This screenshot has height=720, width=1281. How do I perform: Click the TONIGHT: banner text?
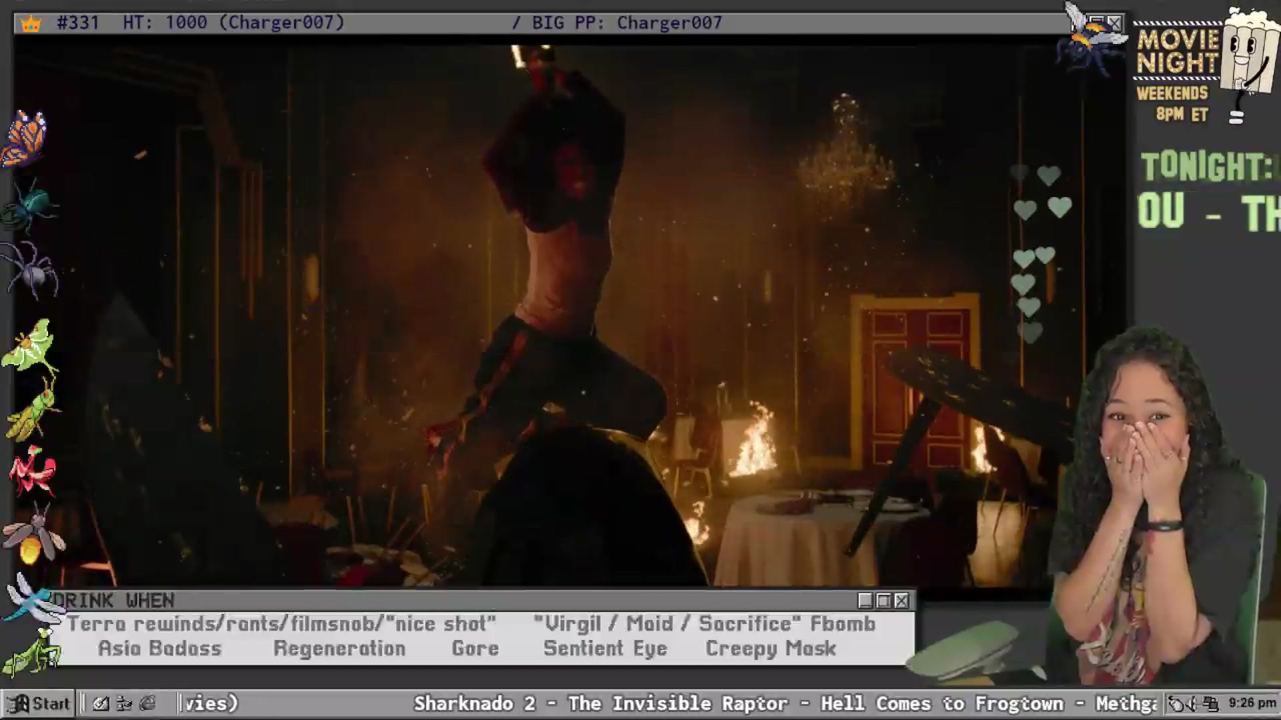(1208, 167)
